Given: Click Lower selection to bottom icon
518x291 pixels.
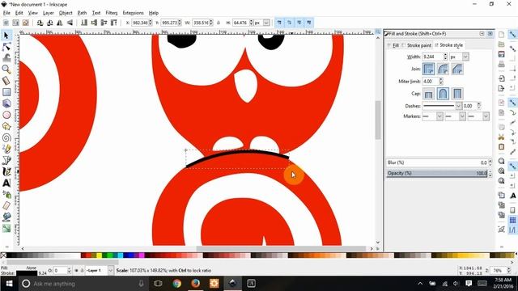Looking at the screenshot, I should click(x=84, y=23).
